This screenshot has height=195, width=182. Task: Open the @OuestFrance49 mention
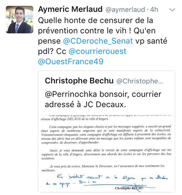click(71, 62)
